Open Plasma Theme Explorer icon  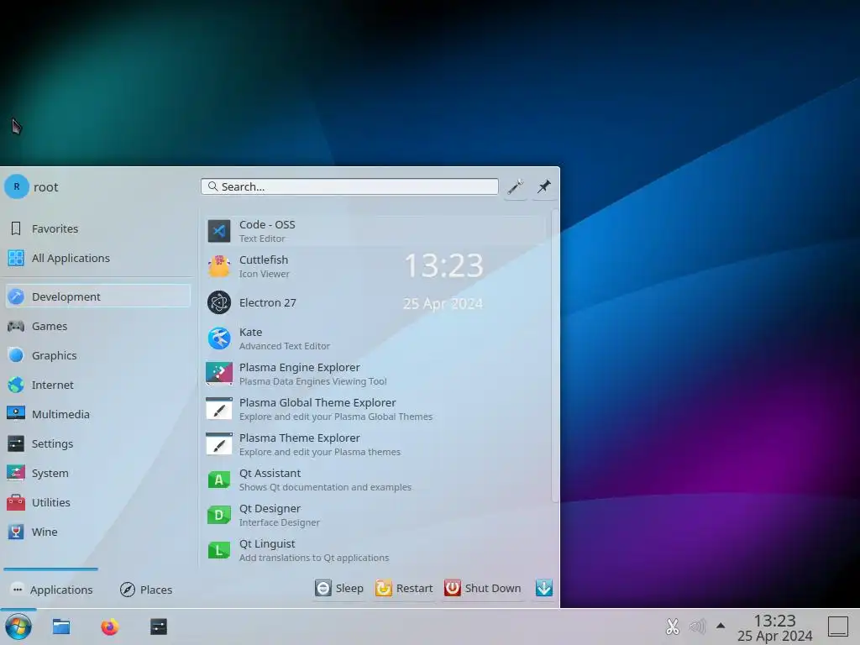coord(219,444)
